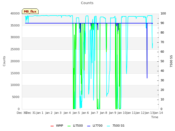This screenshot has height=131, width=175.
Task: Click the 100 right-axis tick label
Action: [x=163, y=13]
